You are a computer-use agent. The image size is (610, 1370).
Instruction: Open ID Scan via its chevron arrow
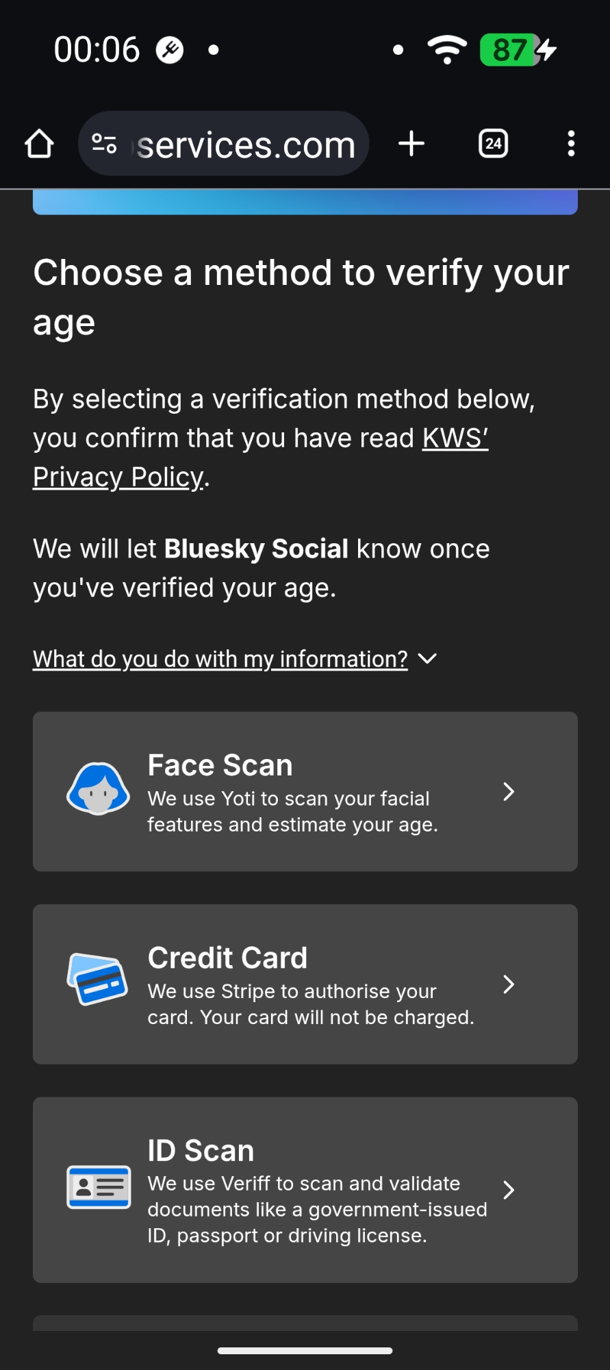pyautogui.click(x=509, y=1190)
